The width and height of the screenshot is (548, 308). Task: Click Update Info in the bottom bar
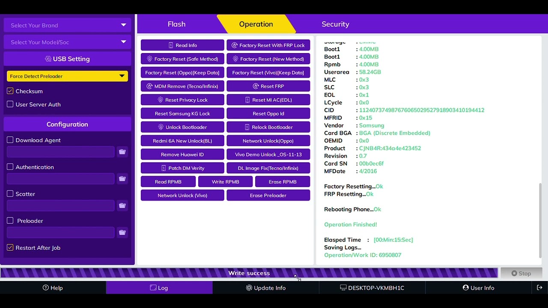(x=265, y=288)
